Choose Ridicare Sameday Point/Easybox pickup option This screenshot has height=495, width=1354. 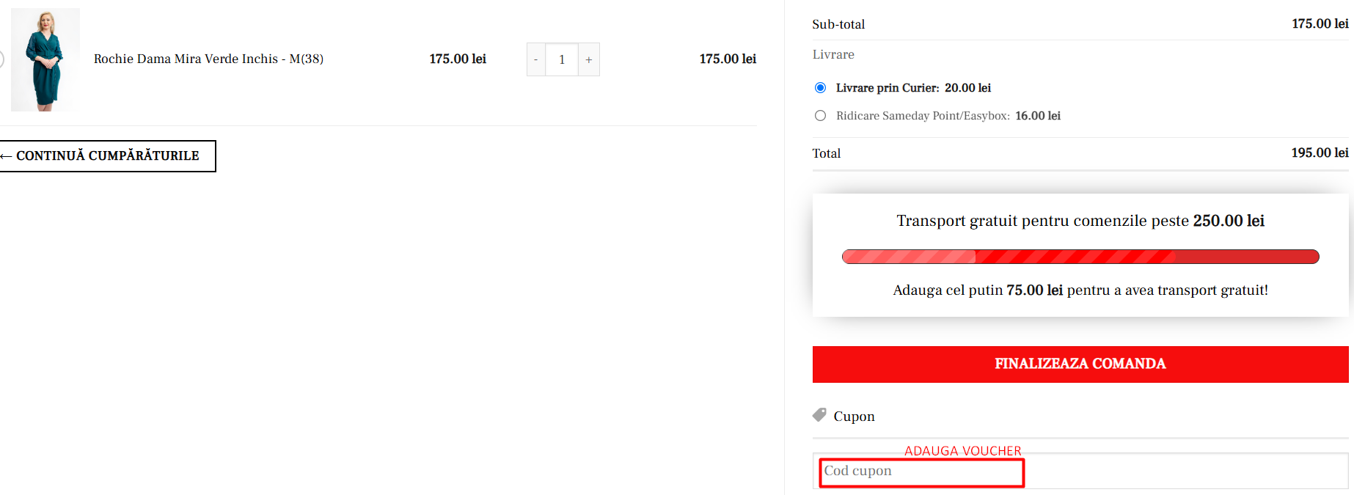[820, 116]
